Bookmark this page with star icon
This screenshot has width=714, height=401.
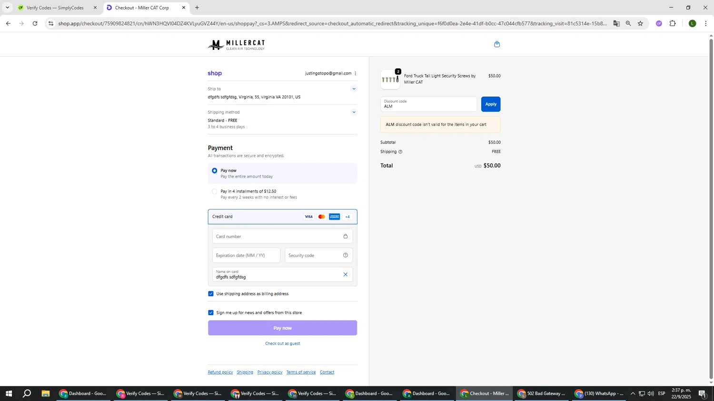(x=640, y=23)
